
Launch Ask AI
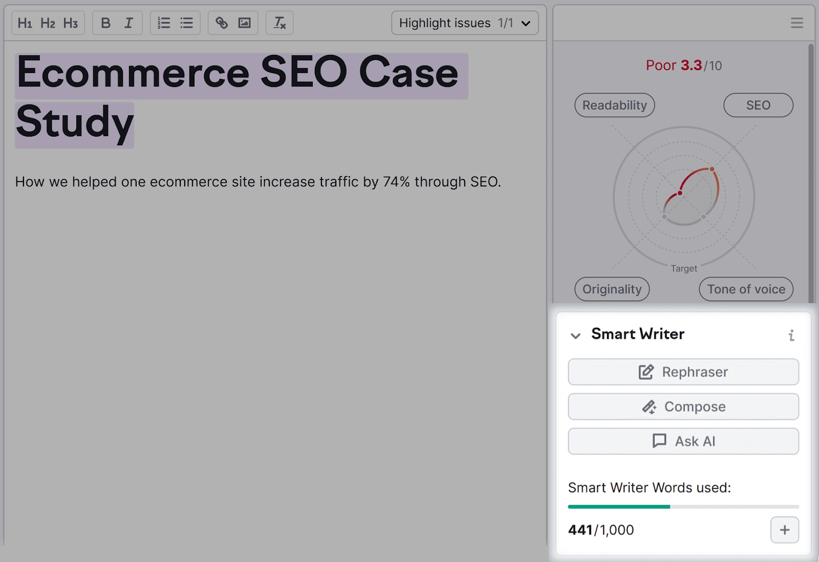[683, 441]
